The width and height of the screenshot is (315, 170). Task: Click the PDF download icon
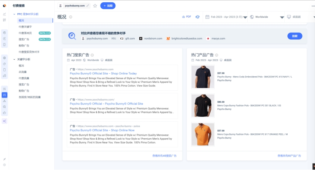[186, 17]
